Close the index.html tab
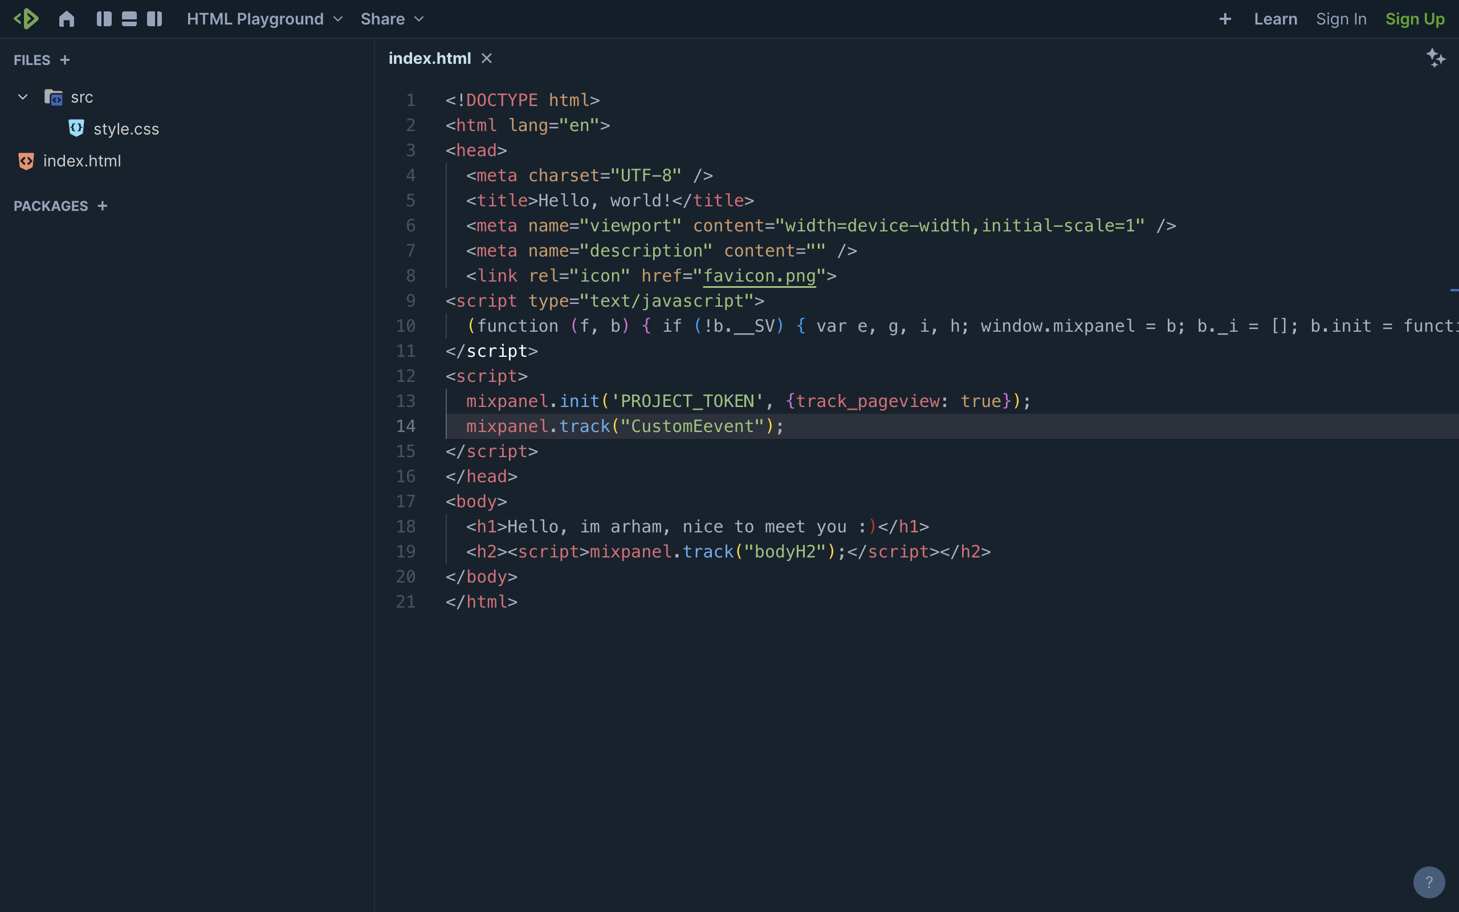This screenshot has height=912, width=1459. pyautogui.click(x=487, y=58)
